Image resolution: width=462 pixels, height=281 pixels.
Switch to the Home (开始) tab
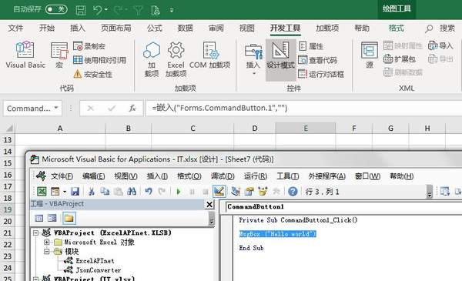click(x=47, y=28)
